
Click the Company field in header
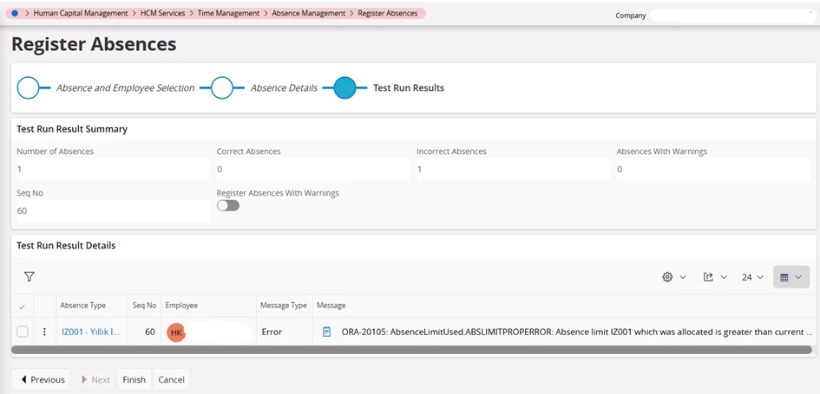tap(732, 16)
